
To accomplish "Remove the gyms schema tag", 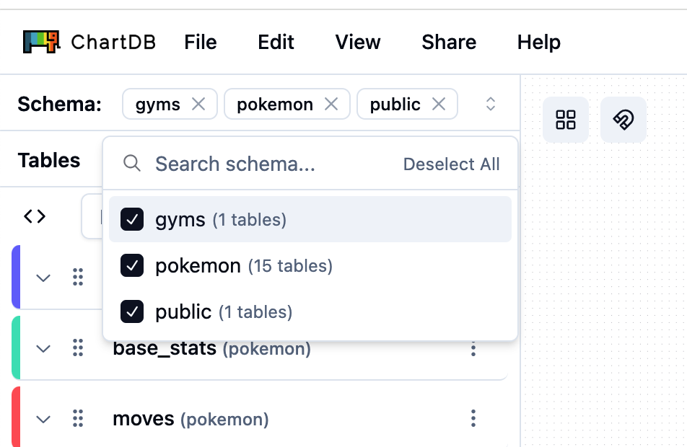I will click(x=198, y=105).
